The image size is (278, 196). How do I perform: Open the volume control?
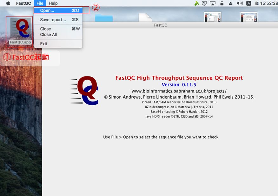pyautogui.click(x=240, y=3)
